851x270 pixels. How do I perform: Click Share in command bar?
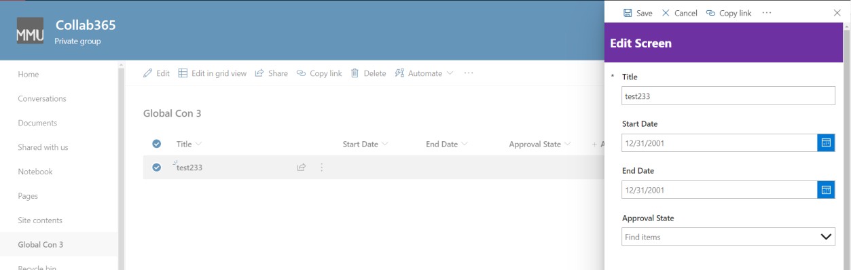(x=271, y=73)
